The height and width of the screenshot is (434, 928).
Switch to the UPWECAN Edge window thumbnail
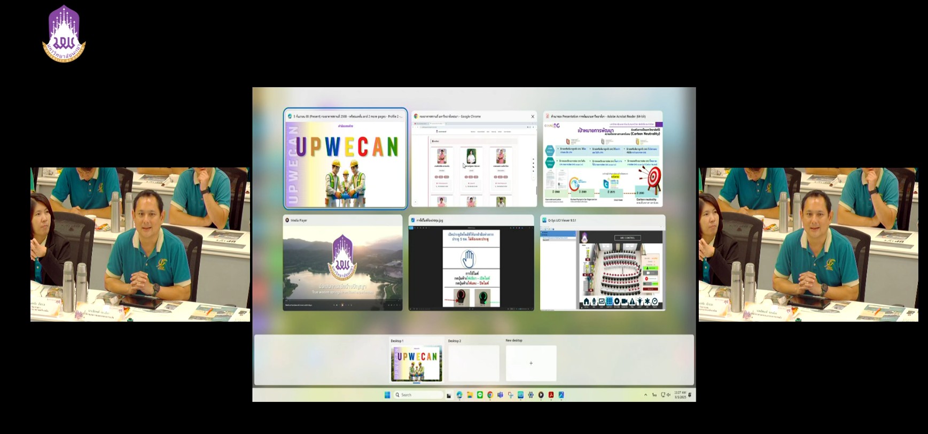pos(345,158)
